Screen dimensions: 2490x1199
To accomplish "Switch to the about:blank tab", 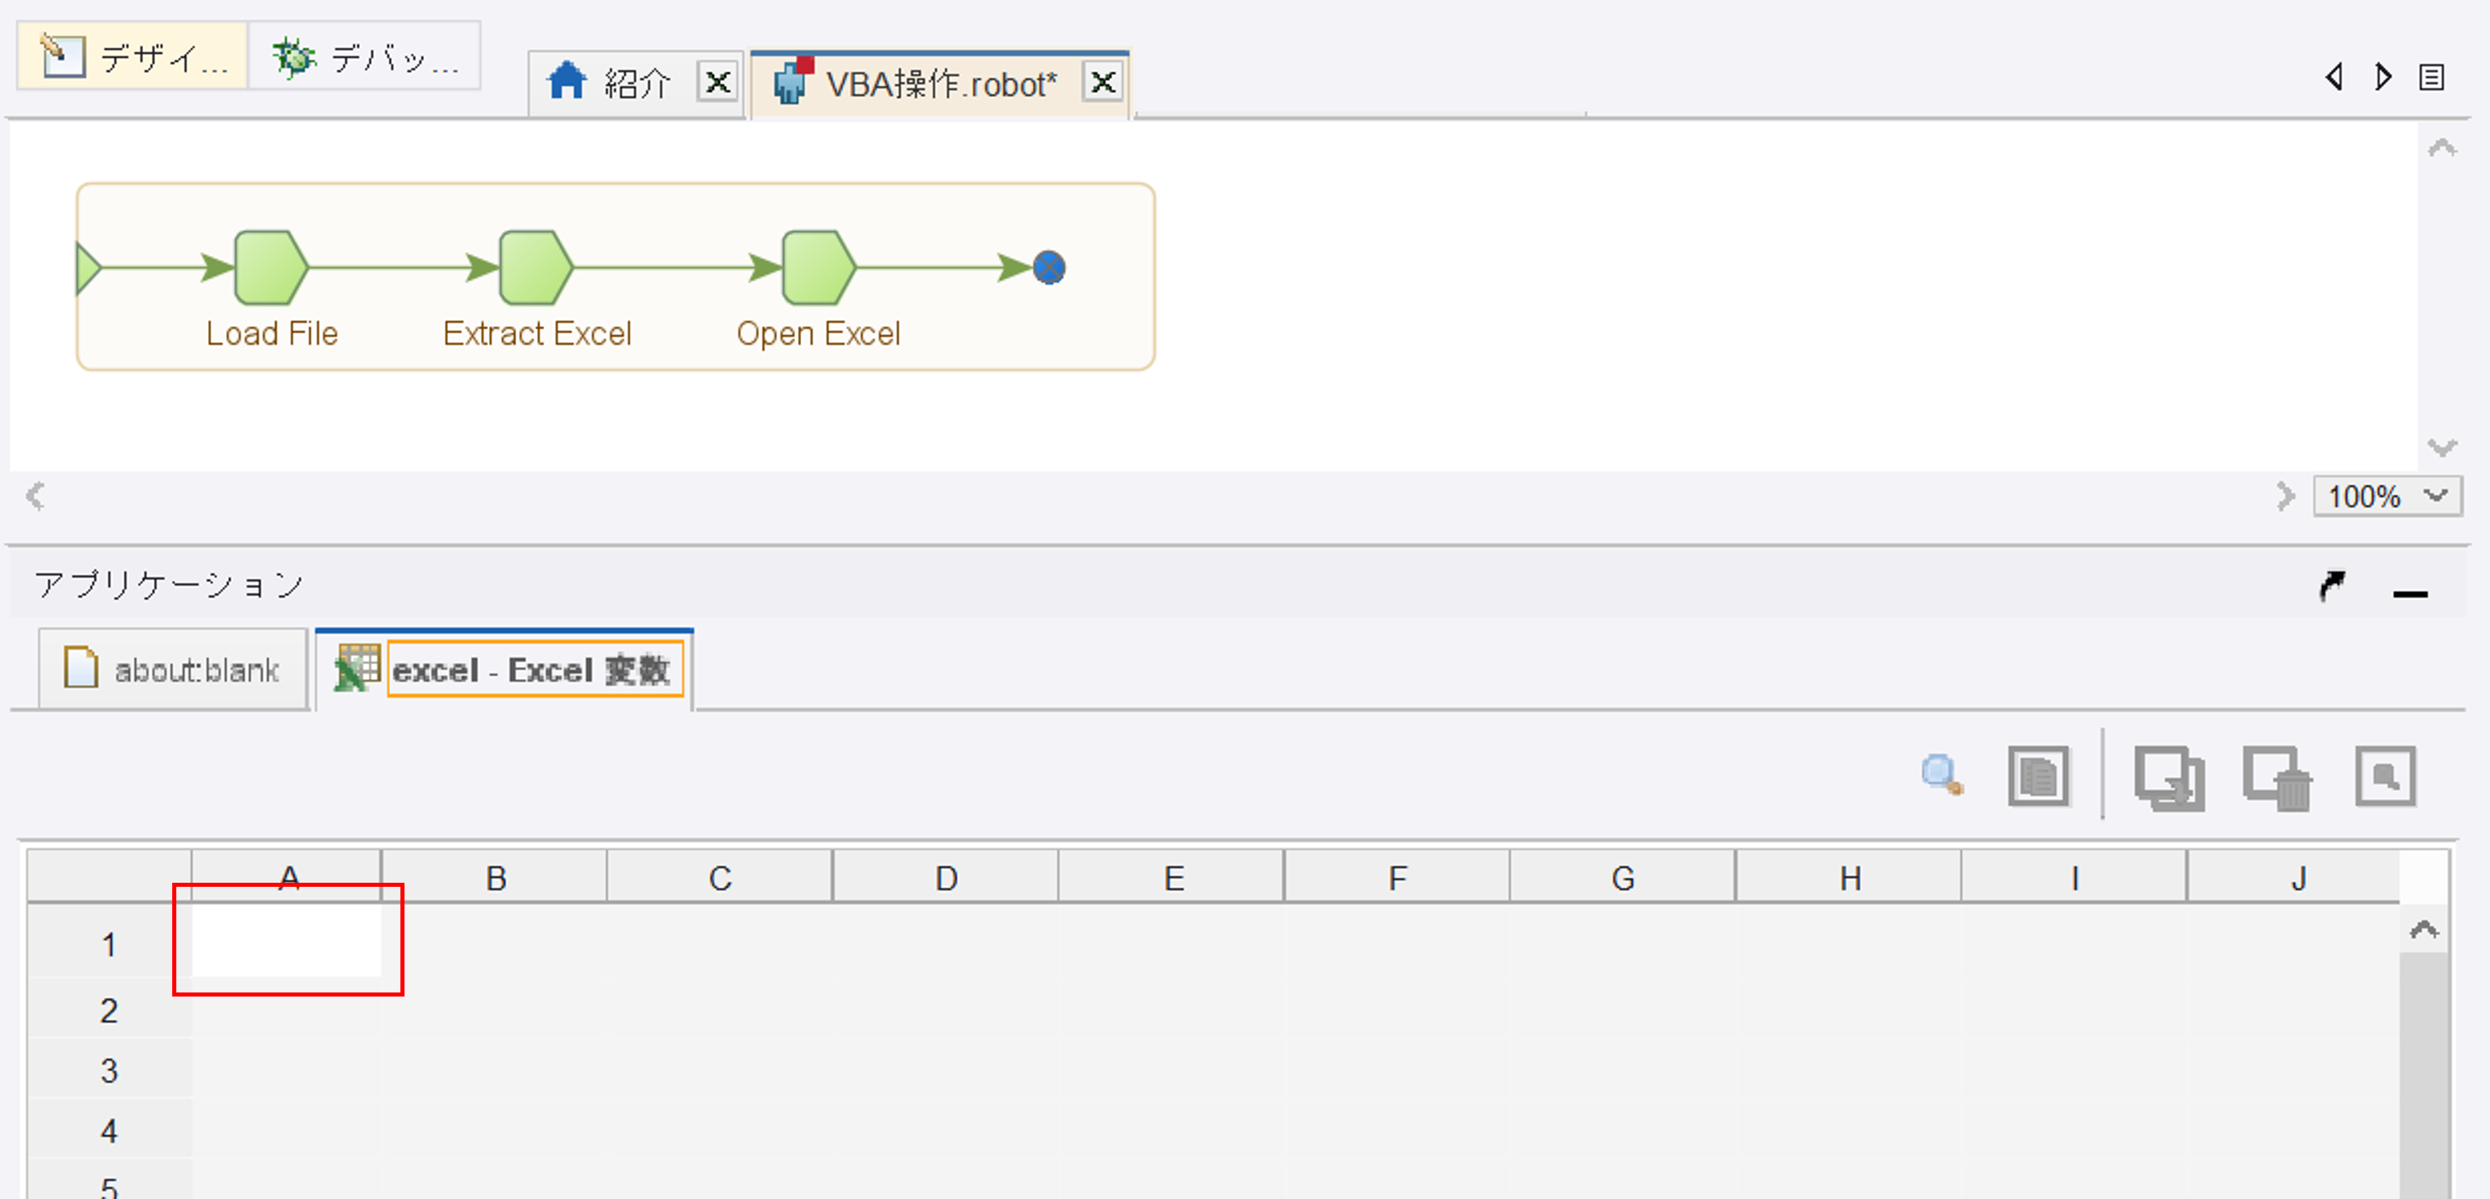I will click(174, 670).
